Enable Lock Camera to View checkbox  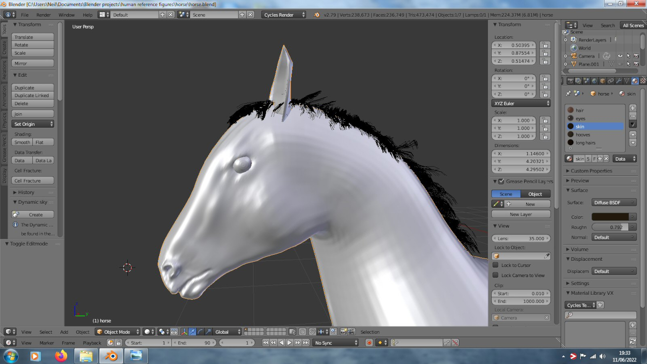(x=496, y=276)
